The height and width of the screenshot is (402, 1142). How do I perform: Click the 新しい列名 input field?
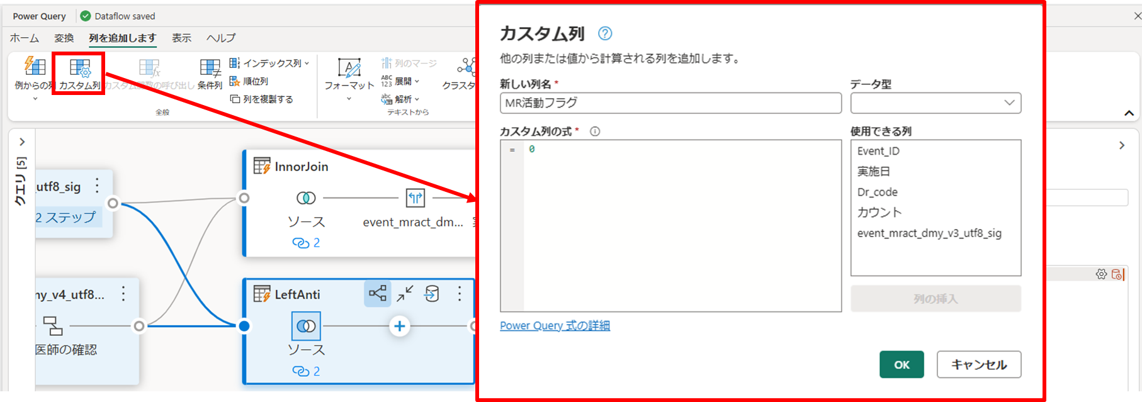pyautogui.click(x=670, y=103)
